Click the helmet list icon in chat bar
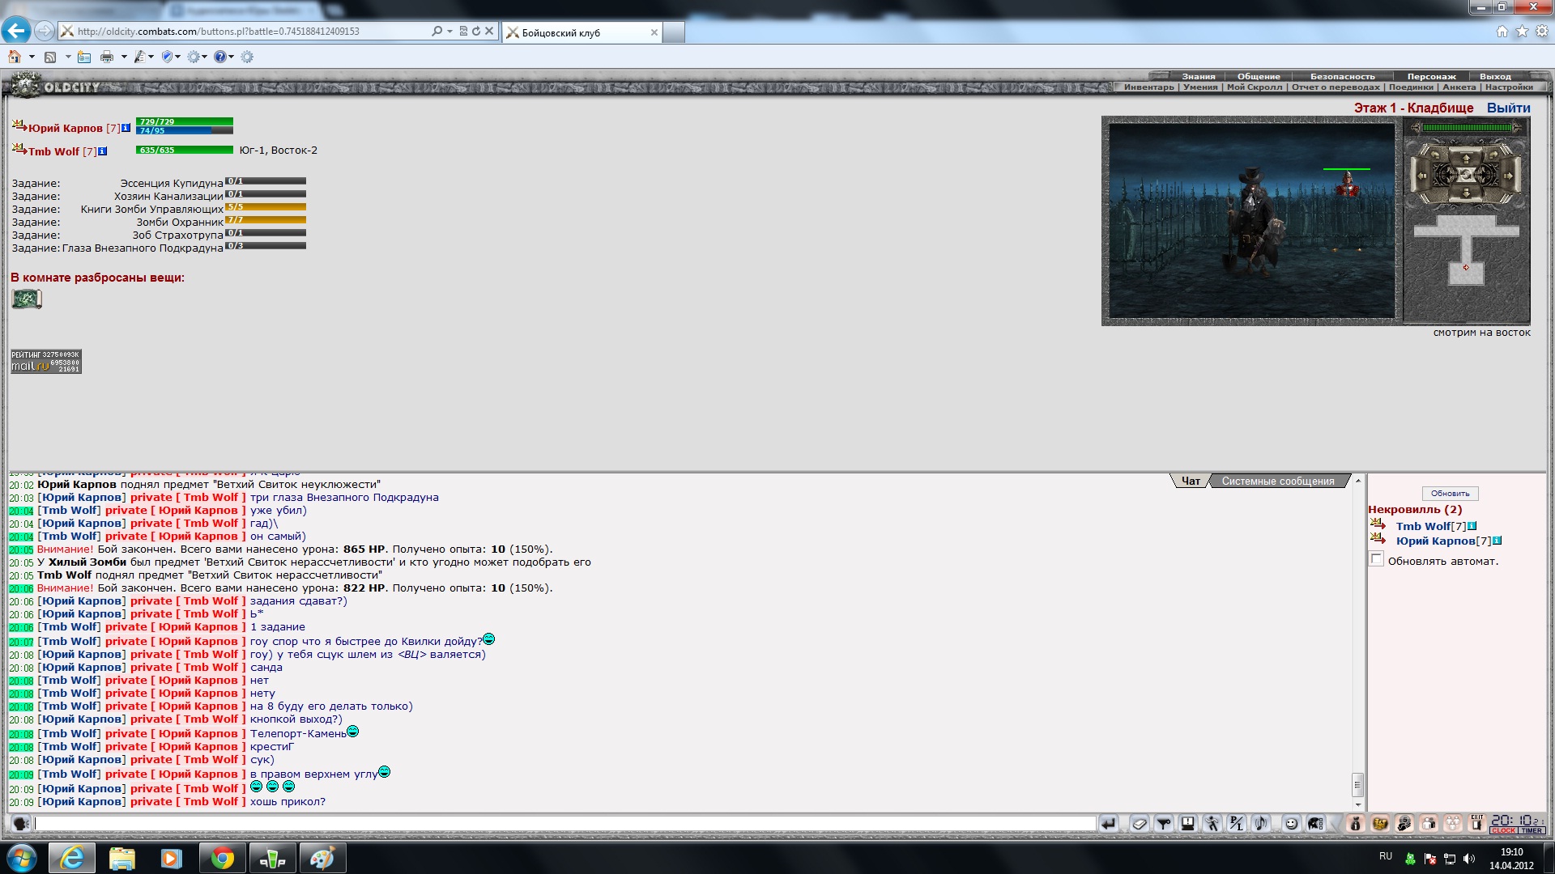The width and height of the screenshot is (1555, 874). click(1316, 824)
